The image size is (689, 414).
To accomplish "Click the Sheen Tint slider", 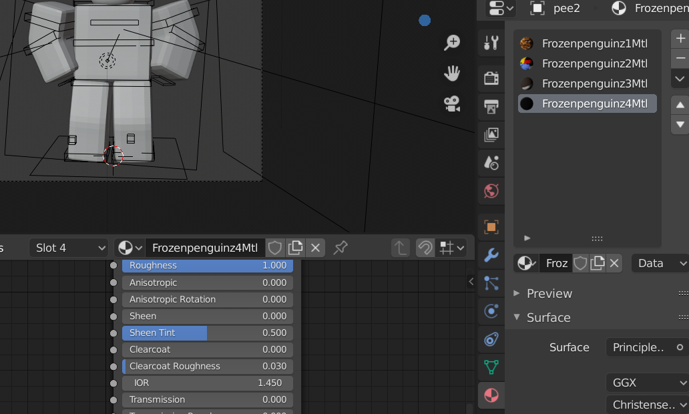I will [x=208, y=333].
